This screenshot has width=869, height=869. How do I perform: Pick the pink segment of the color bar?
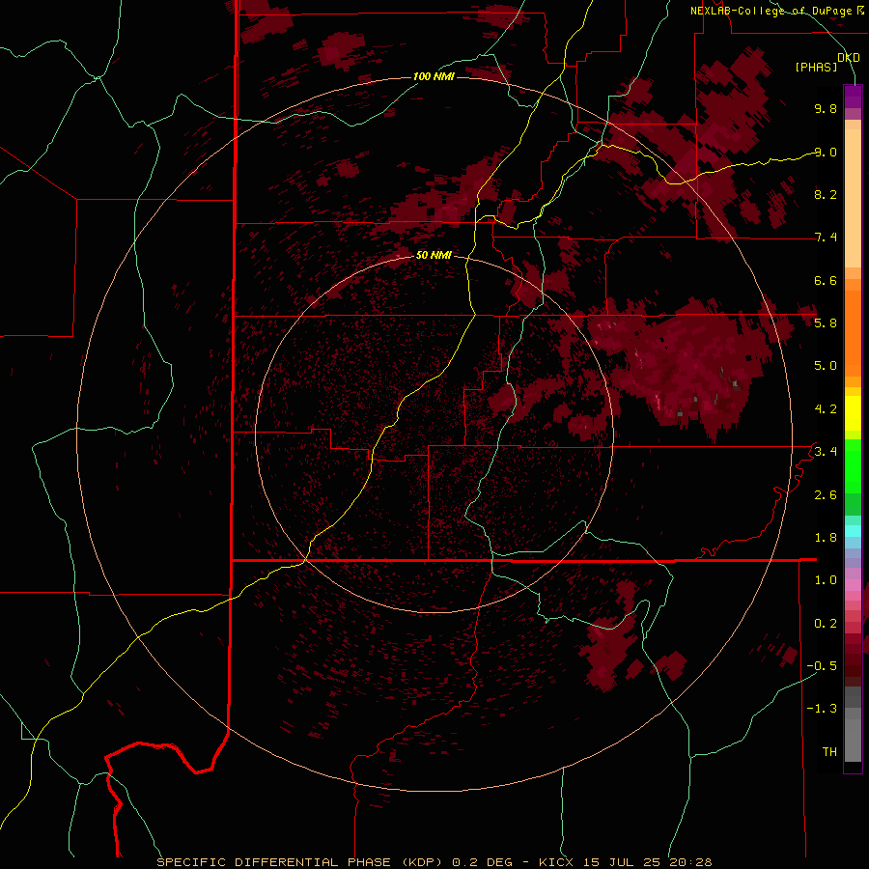click(x=853, y=585)
